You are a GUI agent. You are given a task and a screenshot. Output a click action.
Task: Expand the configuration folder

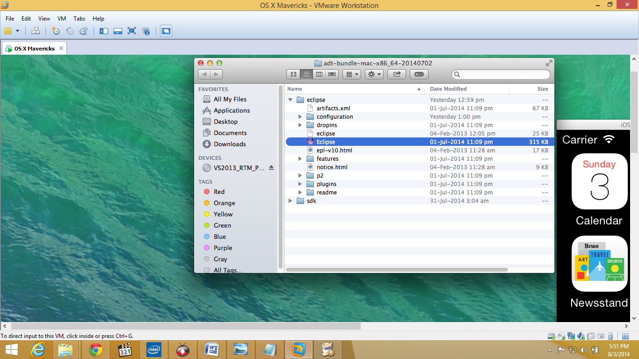(x=300, y=116)
